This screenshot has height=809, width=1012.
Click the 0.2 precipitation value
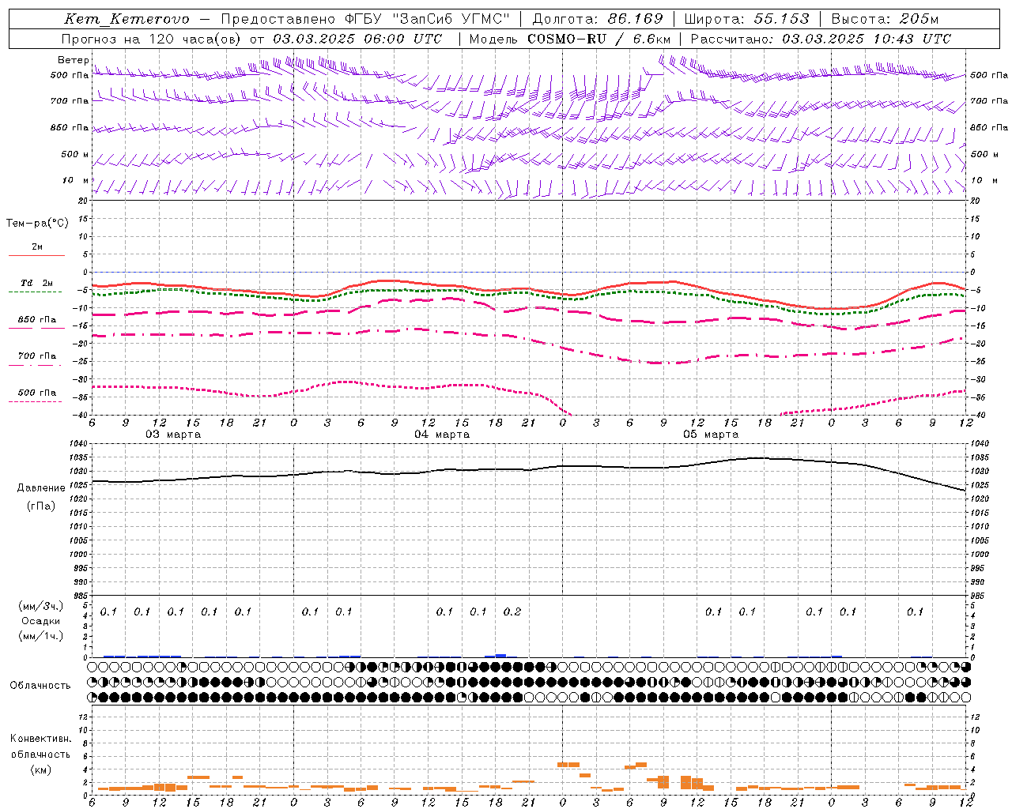tap(512, 611)
